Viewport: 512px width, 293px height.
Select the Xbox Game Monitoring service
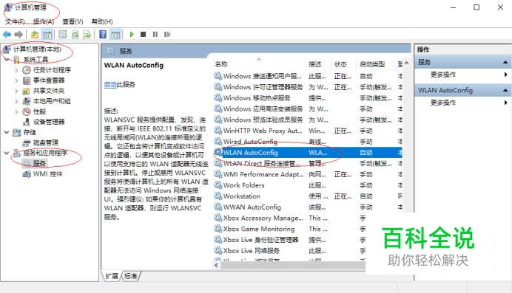point(259,229)
